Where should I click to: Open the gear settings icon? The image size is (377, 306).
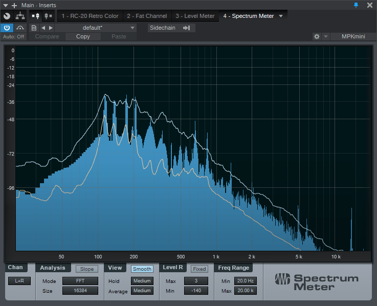point(317,37)
